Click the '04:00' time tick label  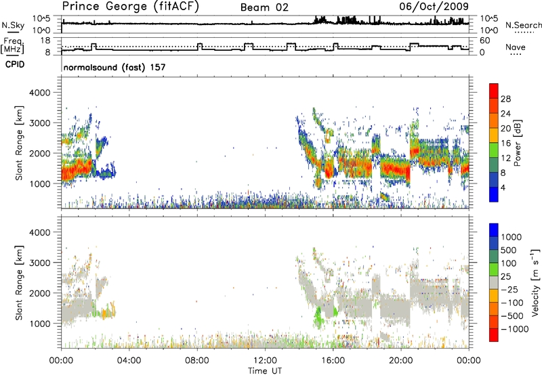129,361
